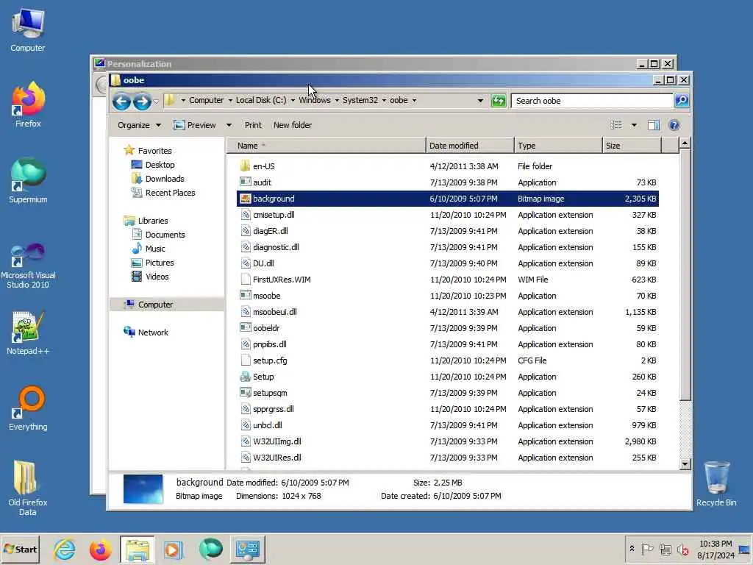Open the Recycle Bin desktop icon

tap(716, 484)
